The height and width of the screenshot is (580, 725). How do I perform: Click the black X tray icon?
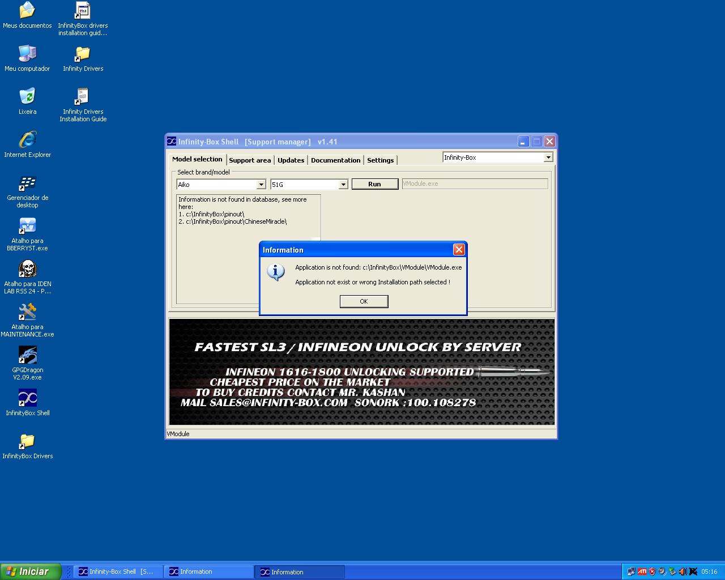[x=693, y=572]
